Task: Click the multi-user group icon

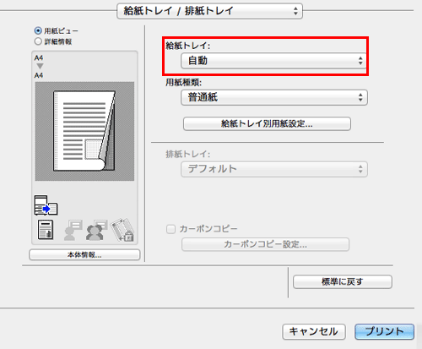Action: [96, 230]
